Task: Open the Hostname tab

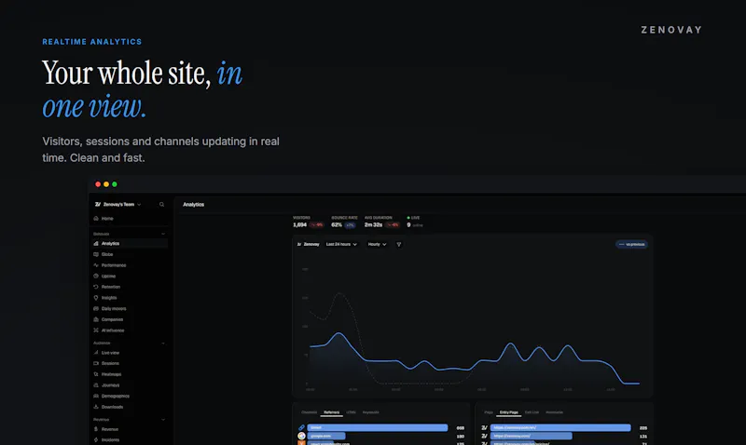Action: [554, 412]
